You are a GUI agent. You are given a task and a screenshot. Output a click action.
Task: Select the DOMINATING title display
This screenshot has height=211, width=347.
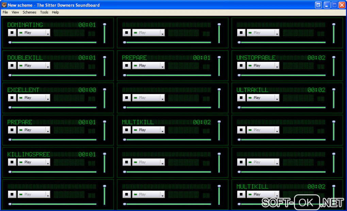click(25, 25)
